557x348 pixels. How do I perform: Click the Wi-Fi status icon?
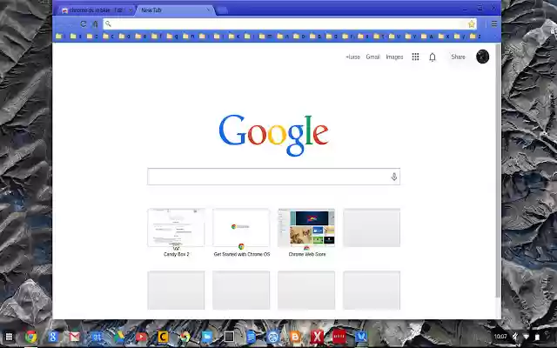[x=526, y=337]
